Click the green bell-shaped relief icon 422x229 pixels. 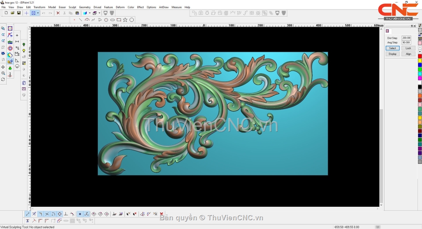(10, 68)
